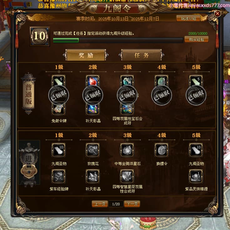The height and width of the screenshot is (230, 230).
Task: Click the 九阁圣物 icon under advanced level 1
Action: pos(59,150)
